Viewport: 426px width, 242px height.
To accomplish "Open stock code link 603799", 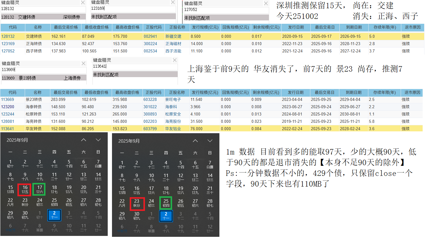I will (150, 129).
